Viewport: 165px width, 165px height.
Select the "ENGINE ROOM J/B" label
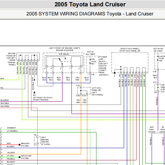click(x=11, y=55)
